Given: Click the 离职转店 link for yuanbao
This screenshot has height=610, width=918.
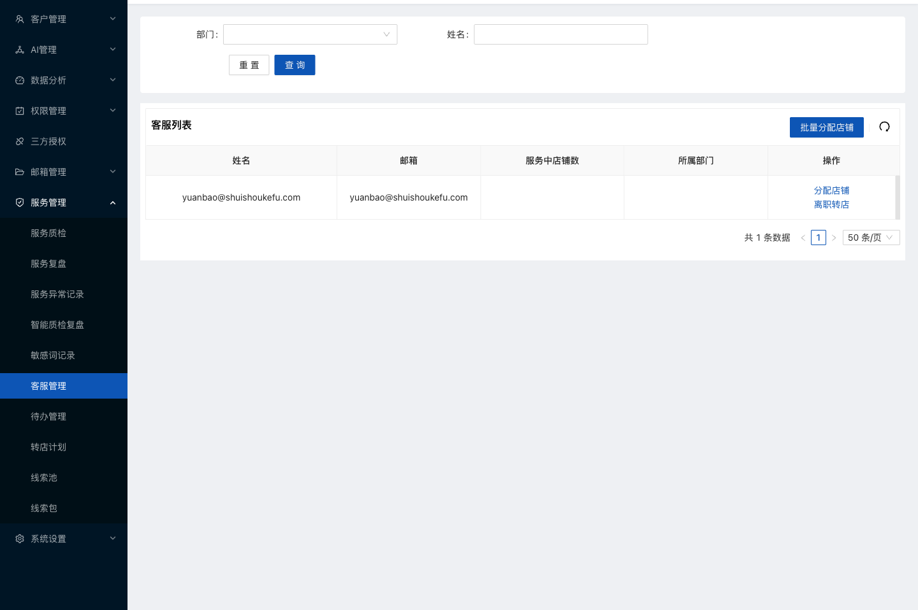Looking at the screenshot, I should click(831, 204).
